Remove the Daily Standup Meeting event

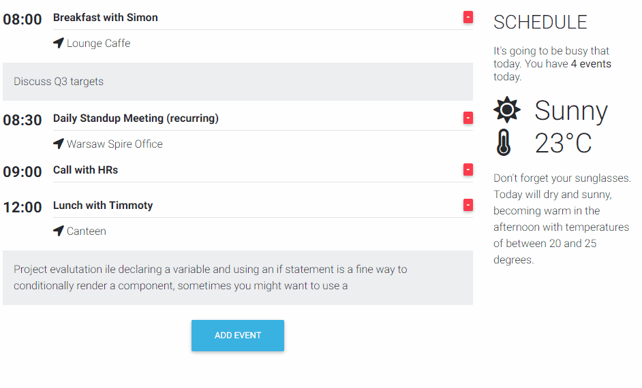(468, 118)
